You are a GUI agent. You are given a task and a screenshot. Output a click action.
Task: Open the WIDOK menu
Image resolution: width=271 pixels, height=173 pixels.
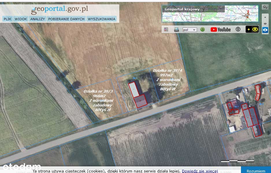(21, 19)
